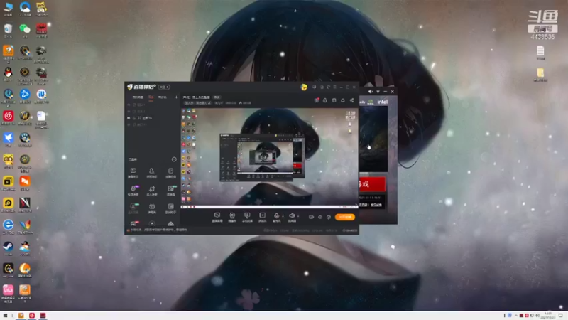The height and width of the screenshot is (320, 568).
Task: Open the toolbox person/user tool
Action: point(151,173)
